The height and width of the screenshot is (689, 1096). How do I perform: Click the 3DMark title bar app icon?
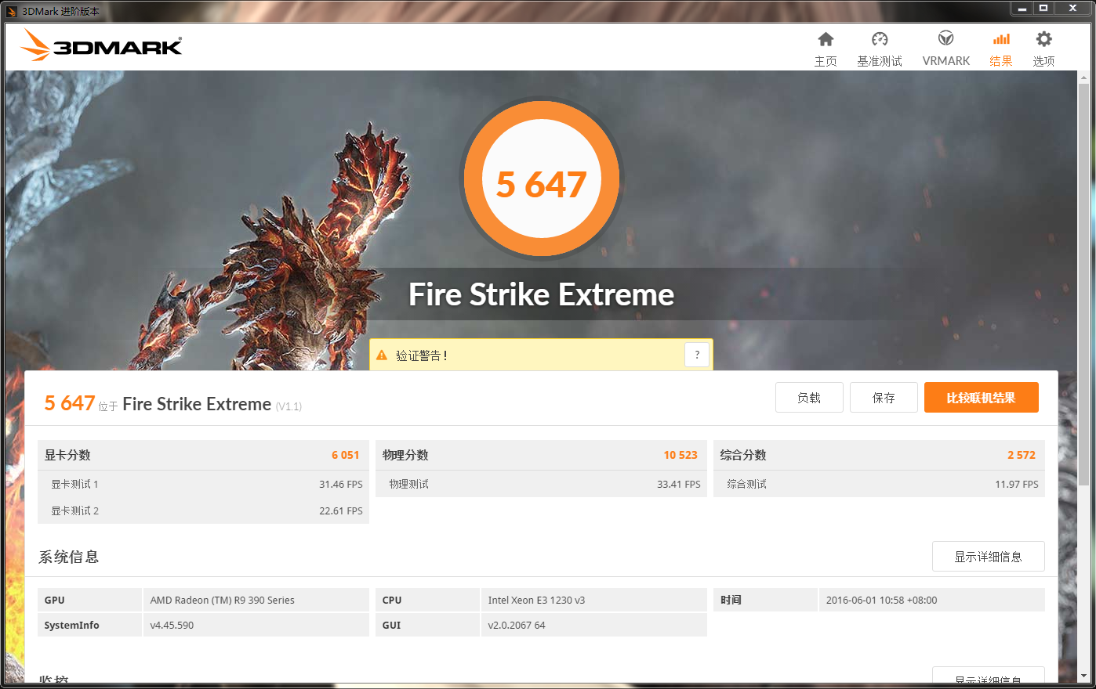point(12,11)
